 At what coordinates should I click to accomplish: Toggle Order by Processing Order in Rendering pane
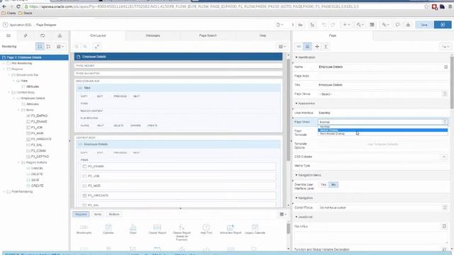coord(48,47)
